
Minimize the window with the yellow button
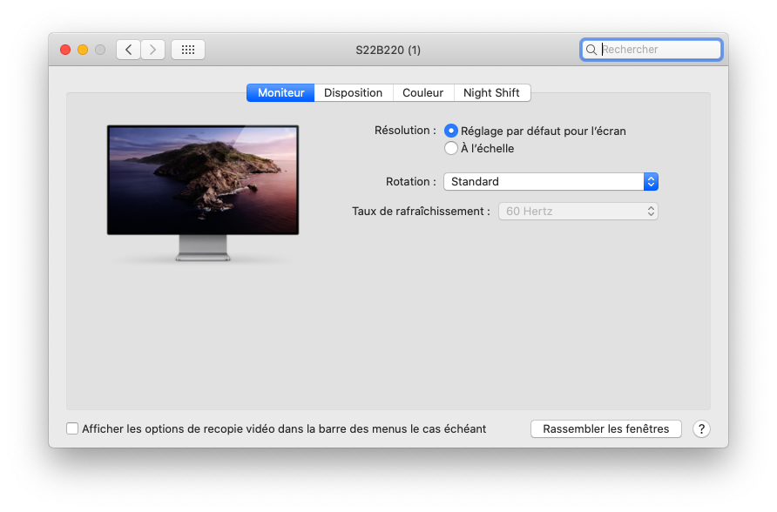pyautogui.click(x=83, y=50)
